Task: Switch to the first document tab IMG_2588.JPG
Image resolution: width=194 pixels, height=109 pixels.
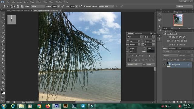Action: pyautogui.click(x=18, y=10)
